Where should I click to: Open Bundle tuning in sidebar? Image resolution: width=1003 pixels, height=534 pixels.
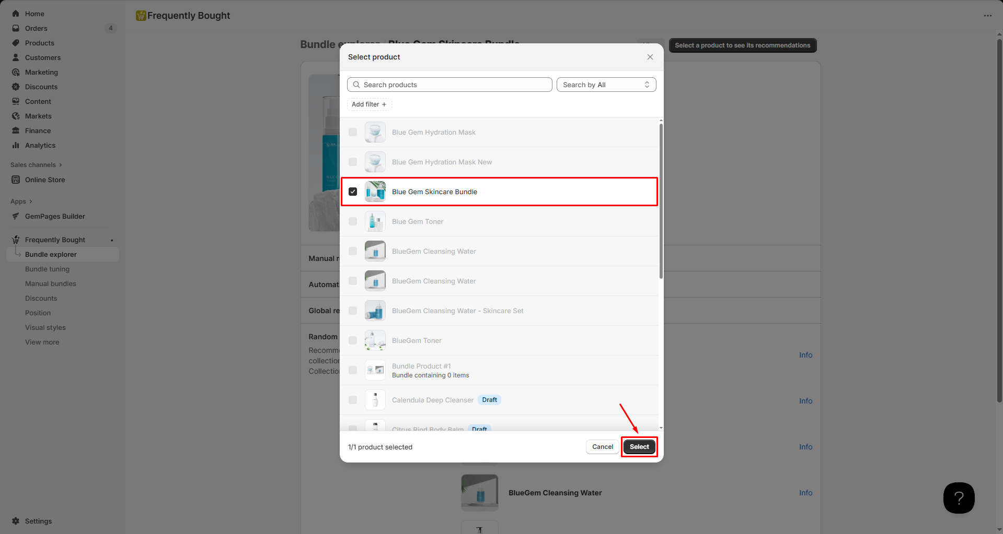tap(47, 269)
